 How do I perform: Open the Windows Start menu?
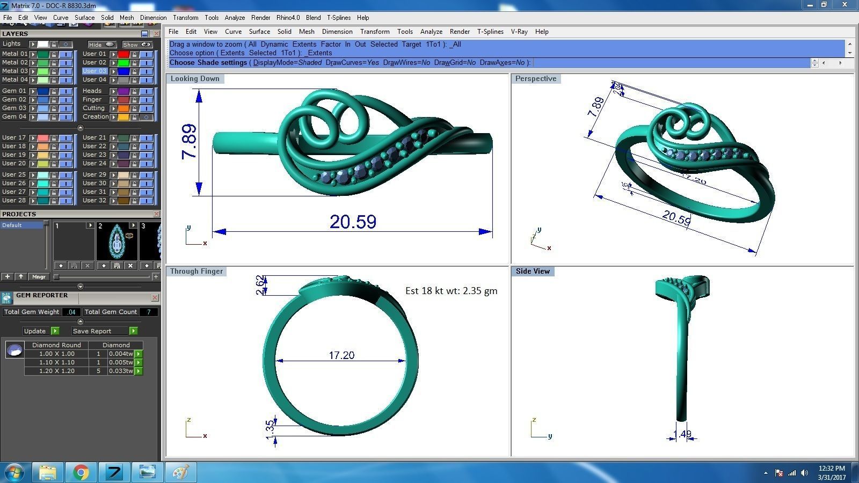[x=14, y=472]
